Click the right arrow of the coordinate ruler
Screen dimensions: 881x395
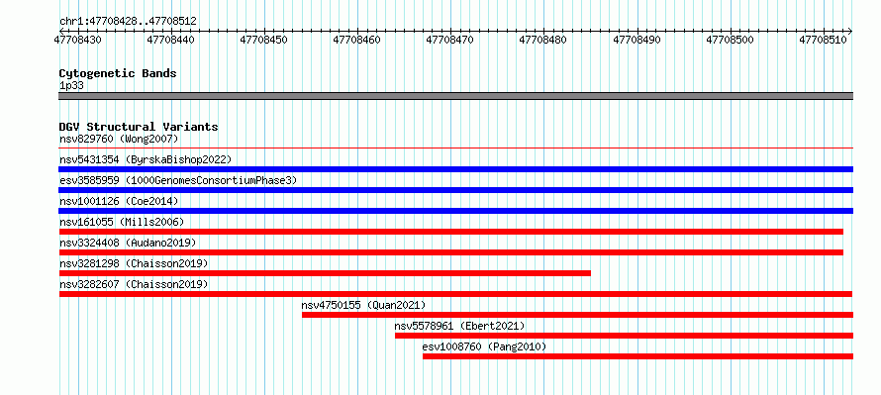[x=850, y=31]
